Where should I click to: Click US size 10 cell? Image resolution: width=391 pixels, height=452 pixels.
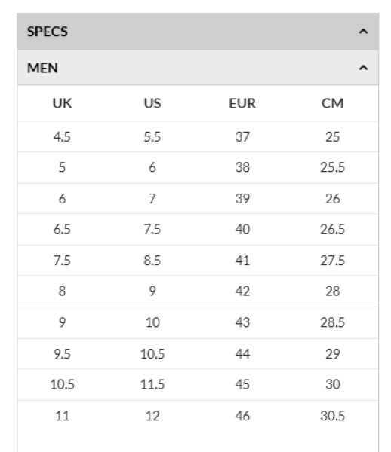[x=152, y=322]
